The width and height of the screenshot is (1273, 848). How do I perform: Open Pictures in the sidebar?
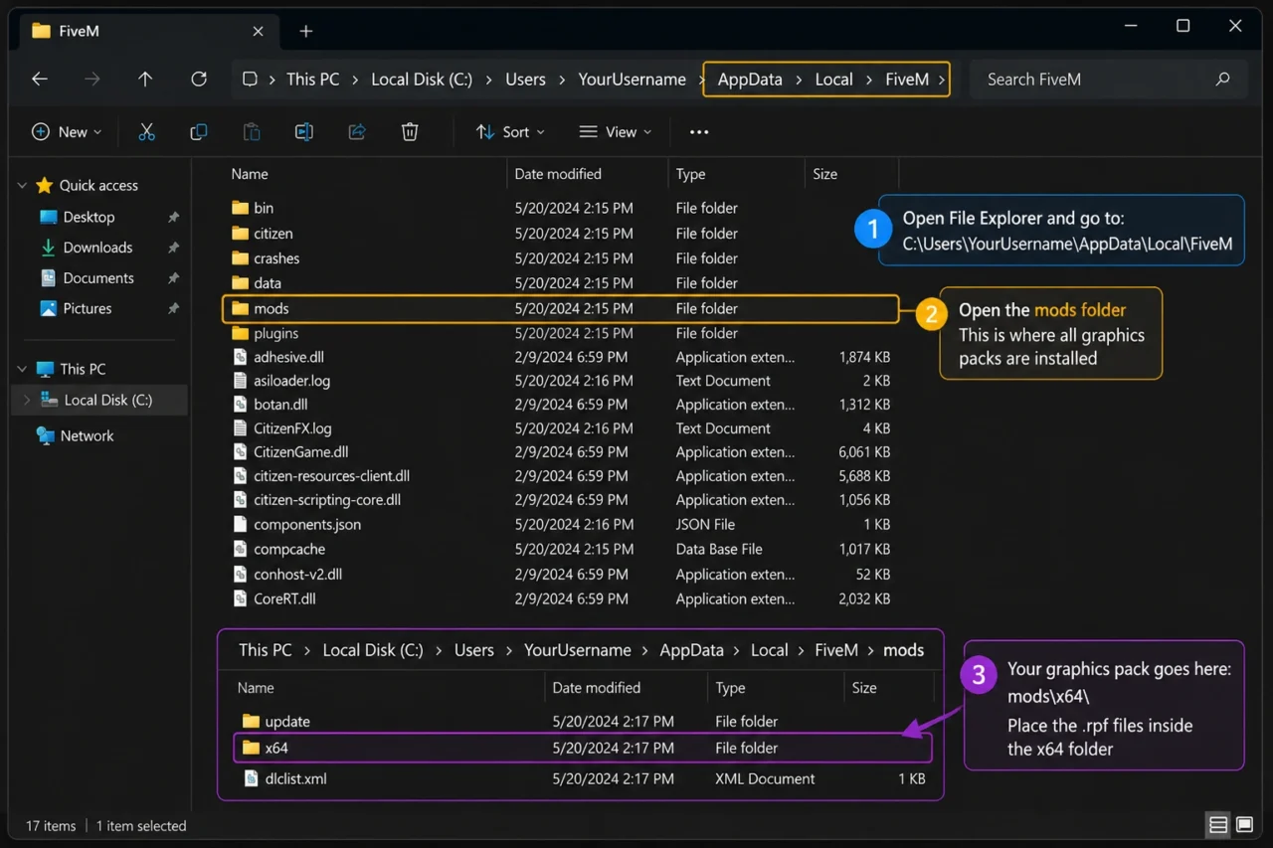pos(88,308)
